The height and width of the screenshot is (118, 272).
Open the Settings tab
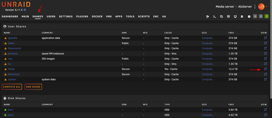66,17
